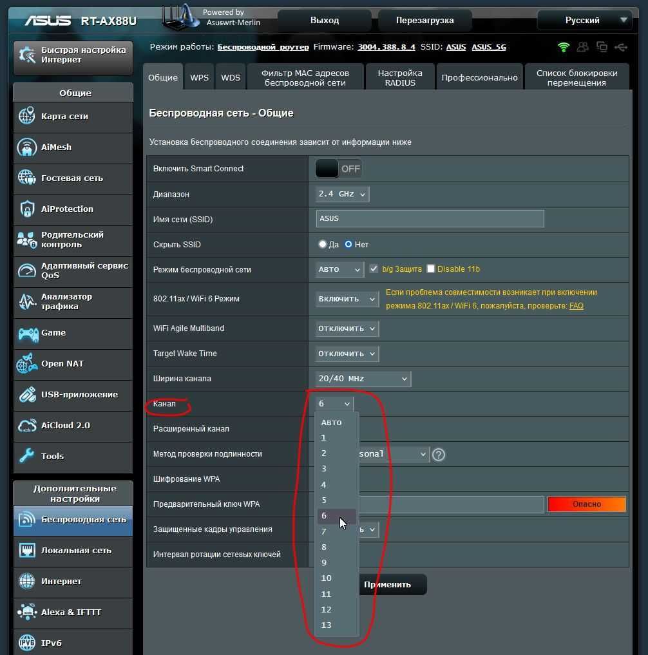This screenshot has width=648, height=655.
Task: Switch to the WPS tab
Action: click(199, 78)
